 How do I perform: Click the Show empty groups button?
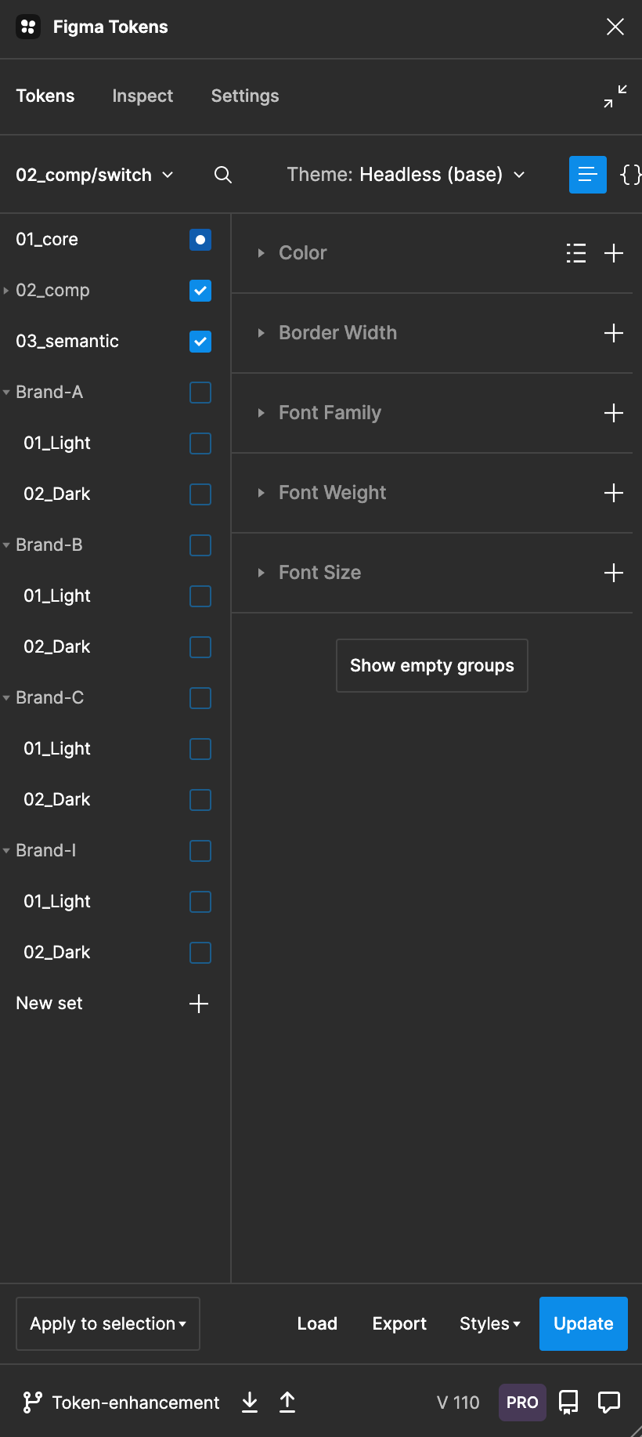[432, 665]
